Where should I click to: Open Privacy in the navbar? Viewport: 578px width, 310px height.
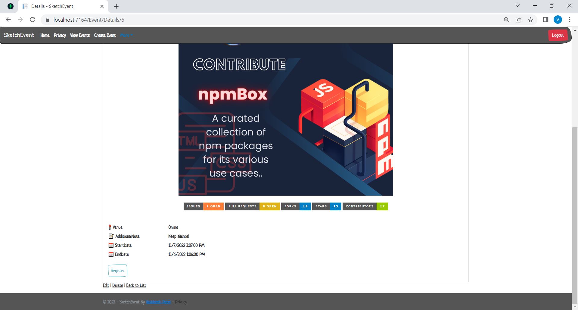pos(60,35)
